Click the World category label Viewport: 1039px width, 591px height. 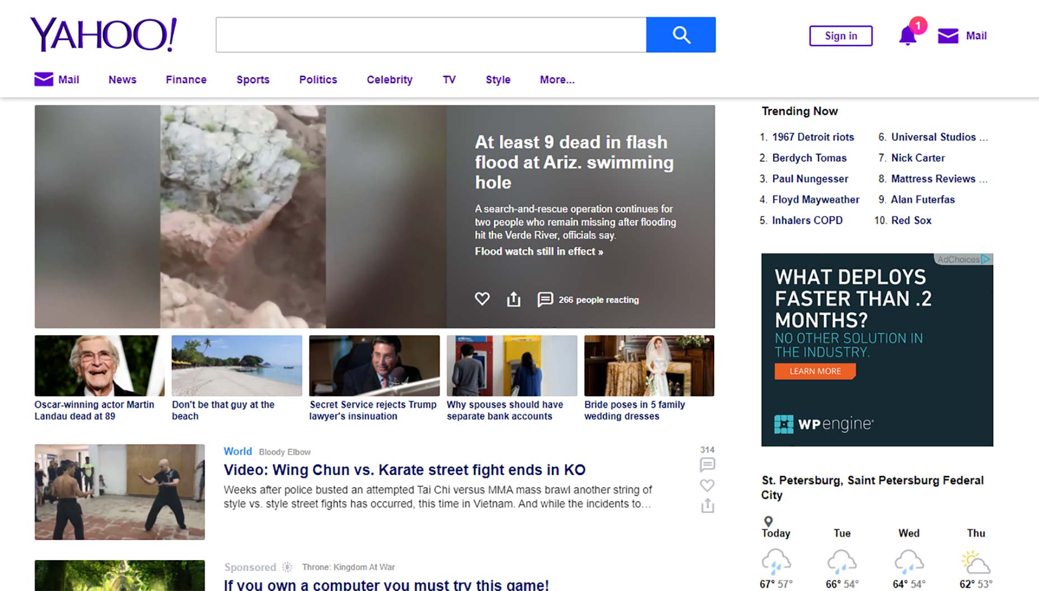click(238, 451)
